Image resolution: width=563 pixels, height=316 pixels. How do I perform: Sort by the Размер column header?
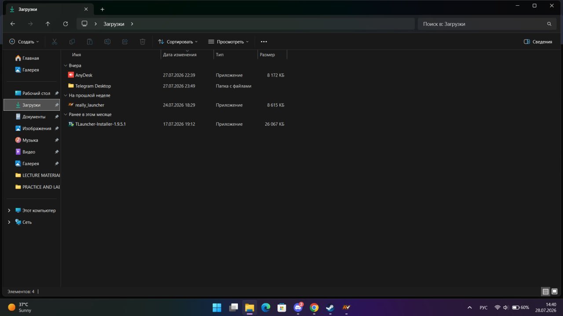click(267, 55)
